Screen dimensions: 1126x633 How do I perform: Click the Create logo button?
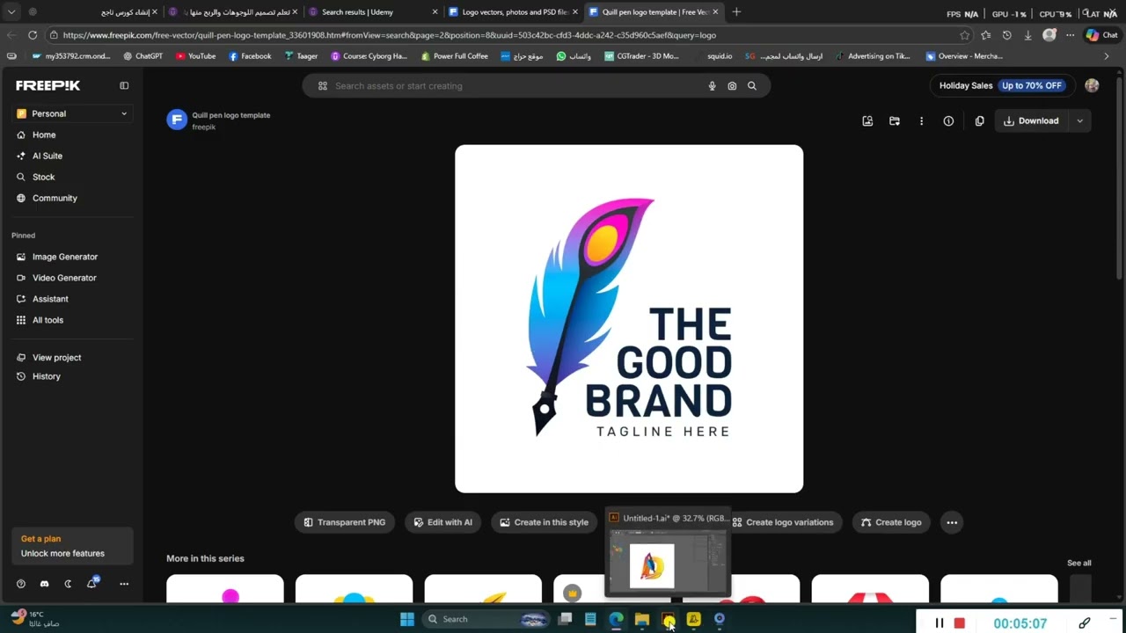tap(891, 522)
